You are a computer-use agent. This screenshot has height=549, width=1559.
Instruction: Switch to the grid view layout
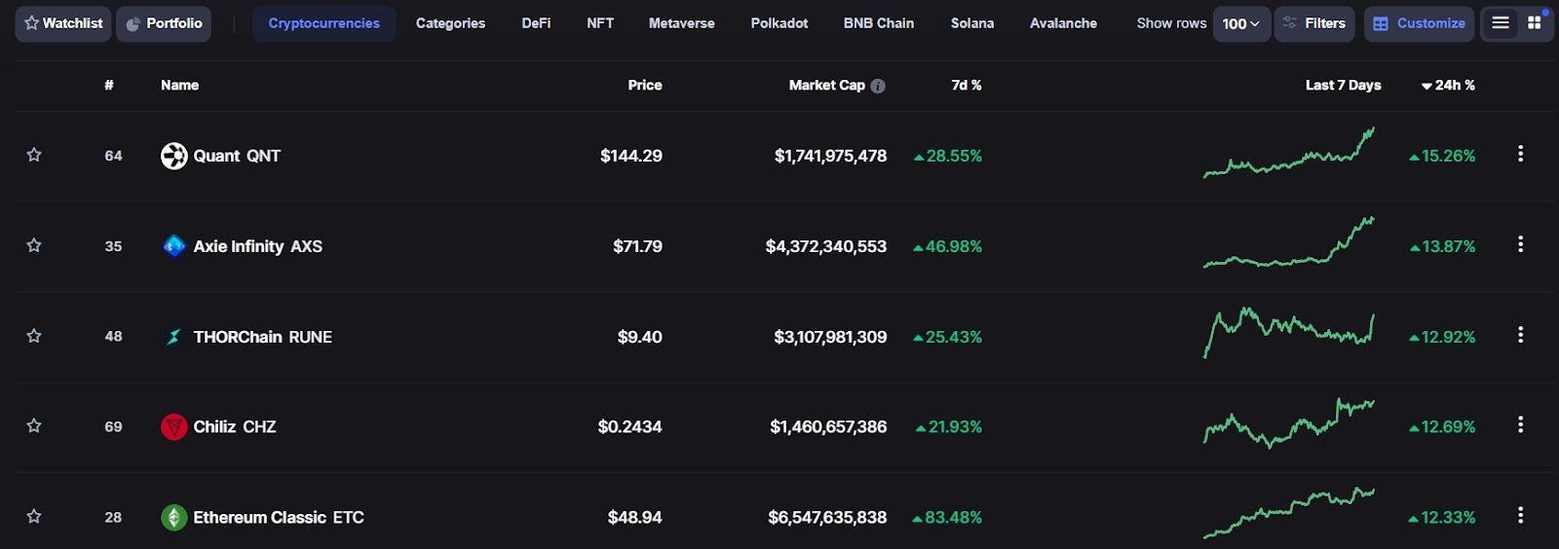[x=1535, y=23]
